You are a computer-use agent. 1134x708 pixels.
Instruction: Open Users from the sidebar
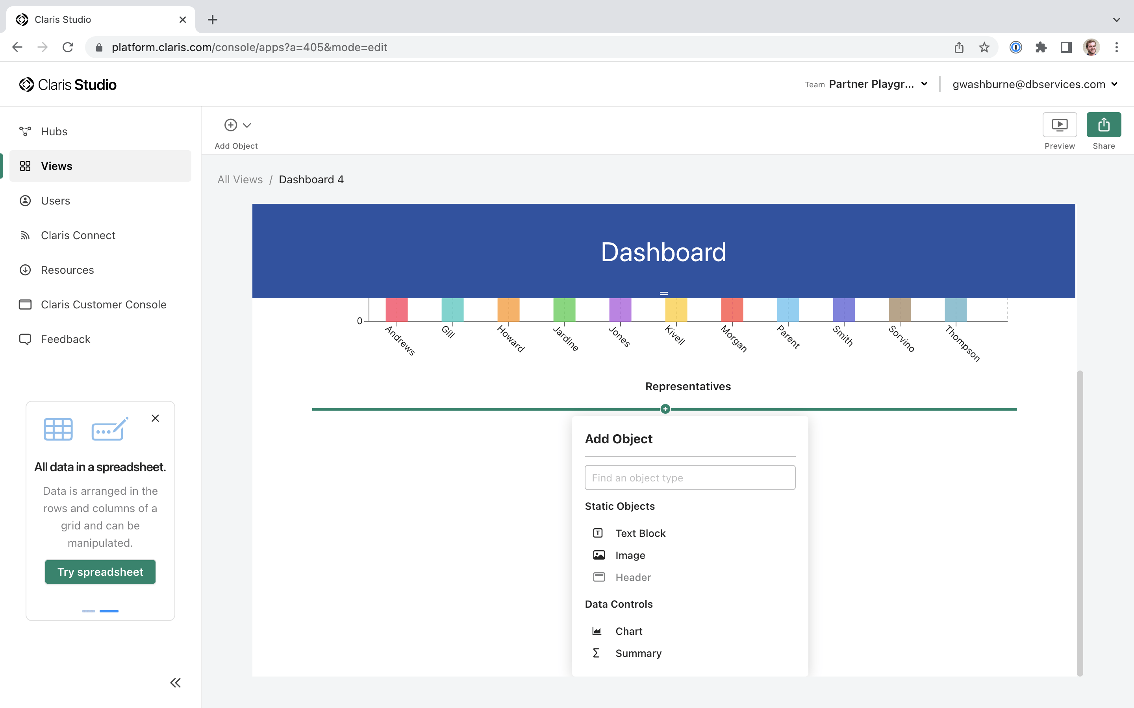click(100, 201)
